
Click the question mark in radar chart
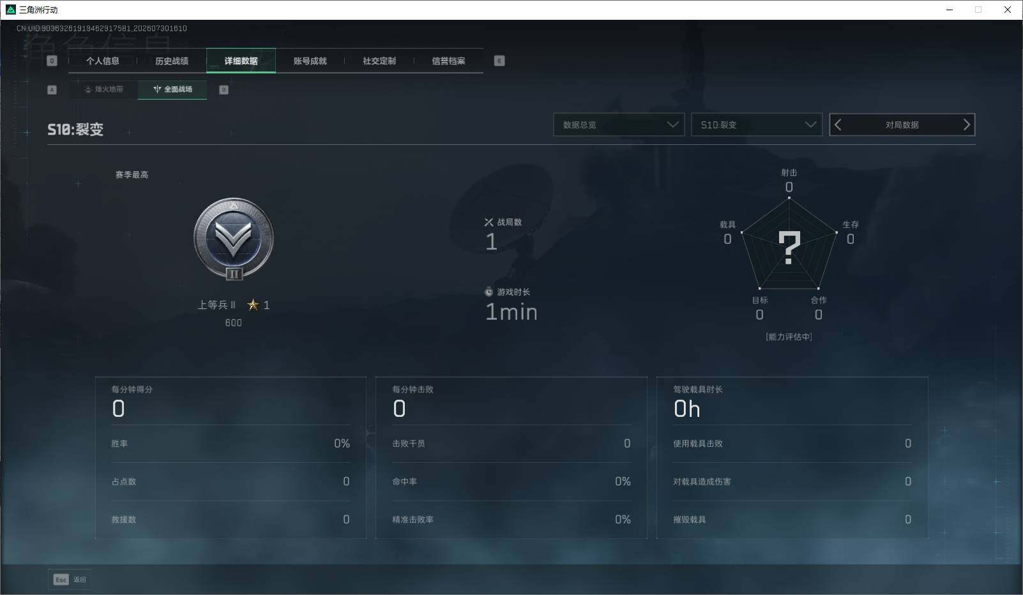[789, 248]
